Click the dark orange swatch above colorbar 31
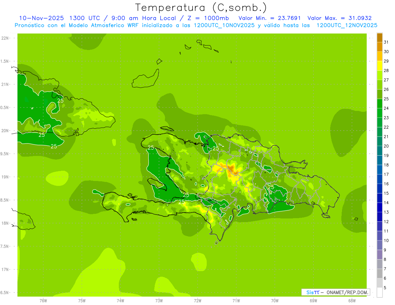The image size is (395, 305). point(380,38)
